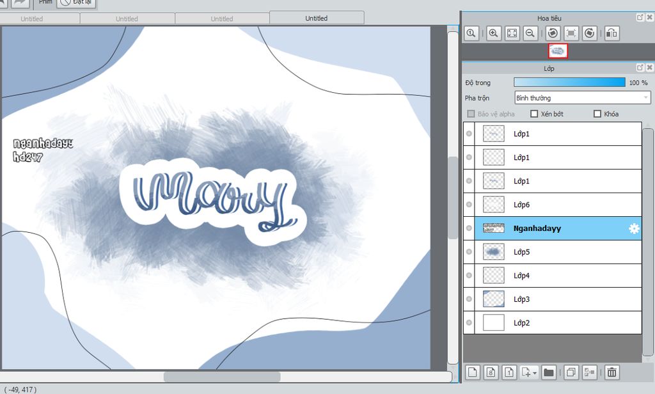
Task: Toggle the Xén bớt clipping checkbox
Action: [534, 114]
